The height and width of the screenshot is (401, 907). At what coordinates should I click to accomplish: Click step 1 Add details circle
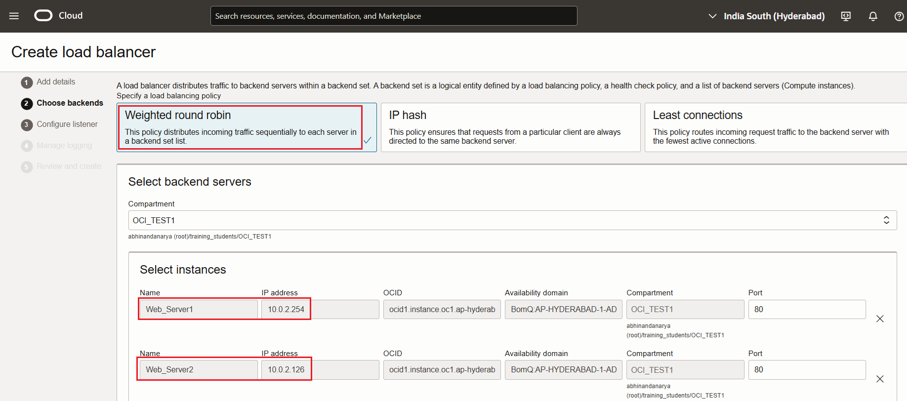pos(27,82)
